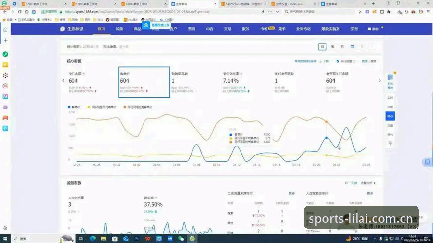Viewport: 433px width, 243px height.
Task: Select the 周 (week) period toggle
Action: [x=332, y=47]
